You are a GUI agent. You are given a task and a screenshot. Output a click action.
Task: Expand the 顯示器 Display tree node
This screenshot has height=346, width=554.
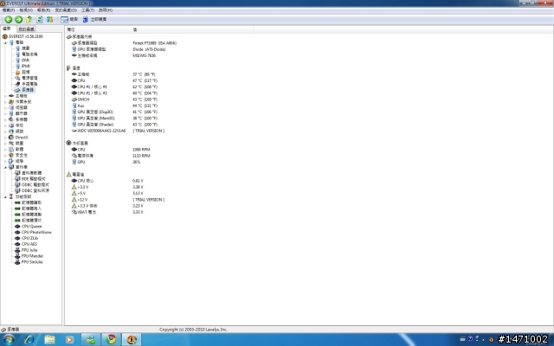point(5,113)
